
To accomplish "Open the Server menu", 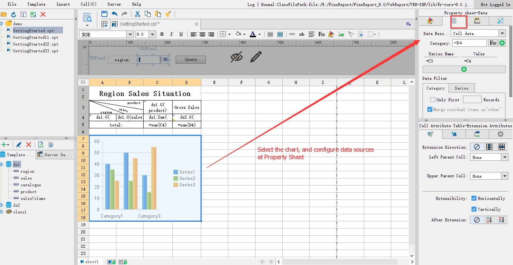I will [114, 4].
